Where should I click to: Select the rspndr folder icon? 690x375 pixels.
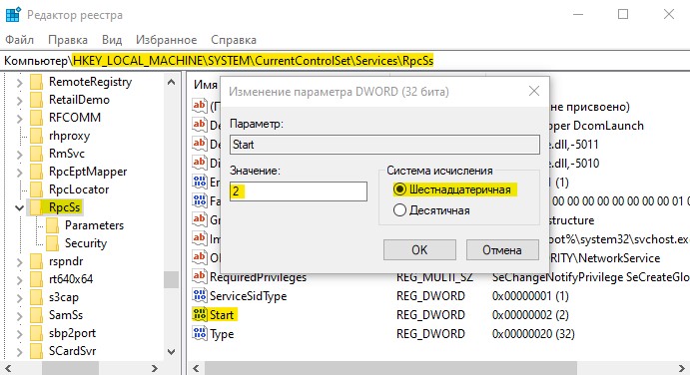pyautogui.click(x=37, y=261)
